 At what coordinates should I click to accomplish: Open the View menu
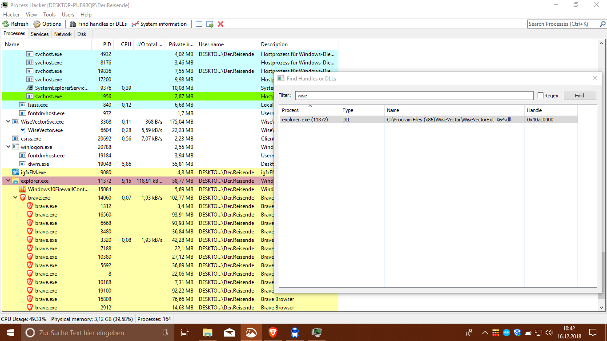pyautogui.click(x=32, y=15)
